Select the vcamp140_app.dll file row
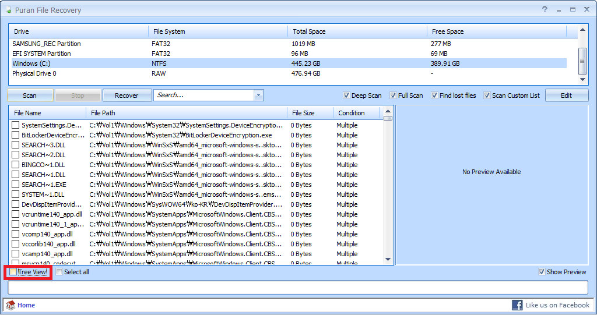Image resolution: width=597 pixels, height=315 pixels. point(196,254)
